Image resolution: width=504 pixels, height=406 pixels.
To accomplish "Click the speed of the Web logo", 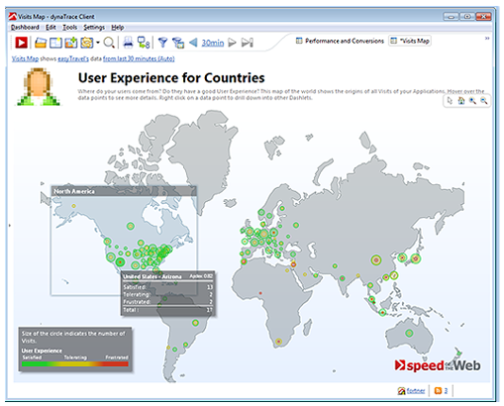I will pos(438,365).
